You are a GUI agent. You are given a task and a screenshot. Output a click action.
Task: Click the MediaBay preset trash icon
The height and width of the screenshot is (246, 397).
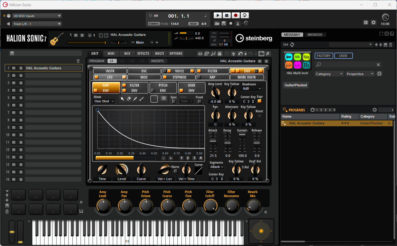pos(391,45)
